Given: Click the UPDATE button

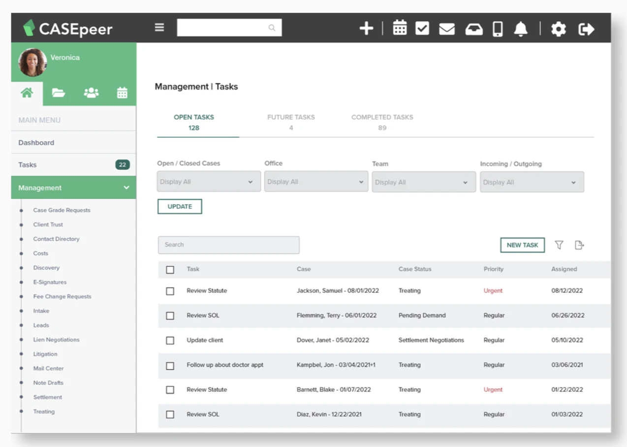Looking at the screenshot, I should click(180, 206).
